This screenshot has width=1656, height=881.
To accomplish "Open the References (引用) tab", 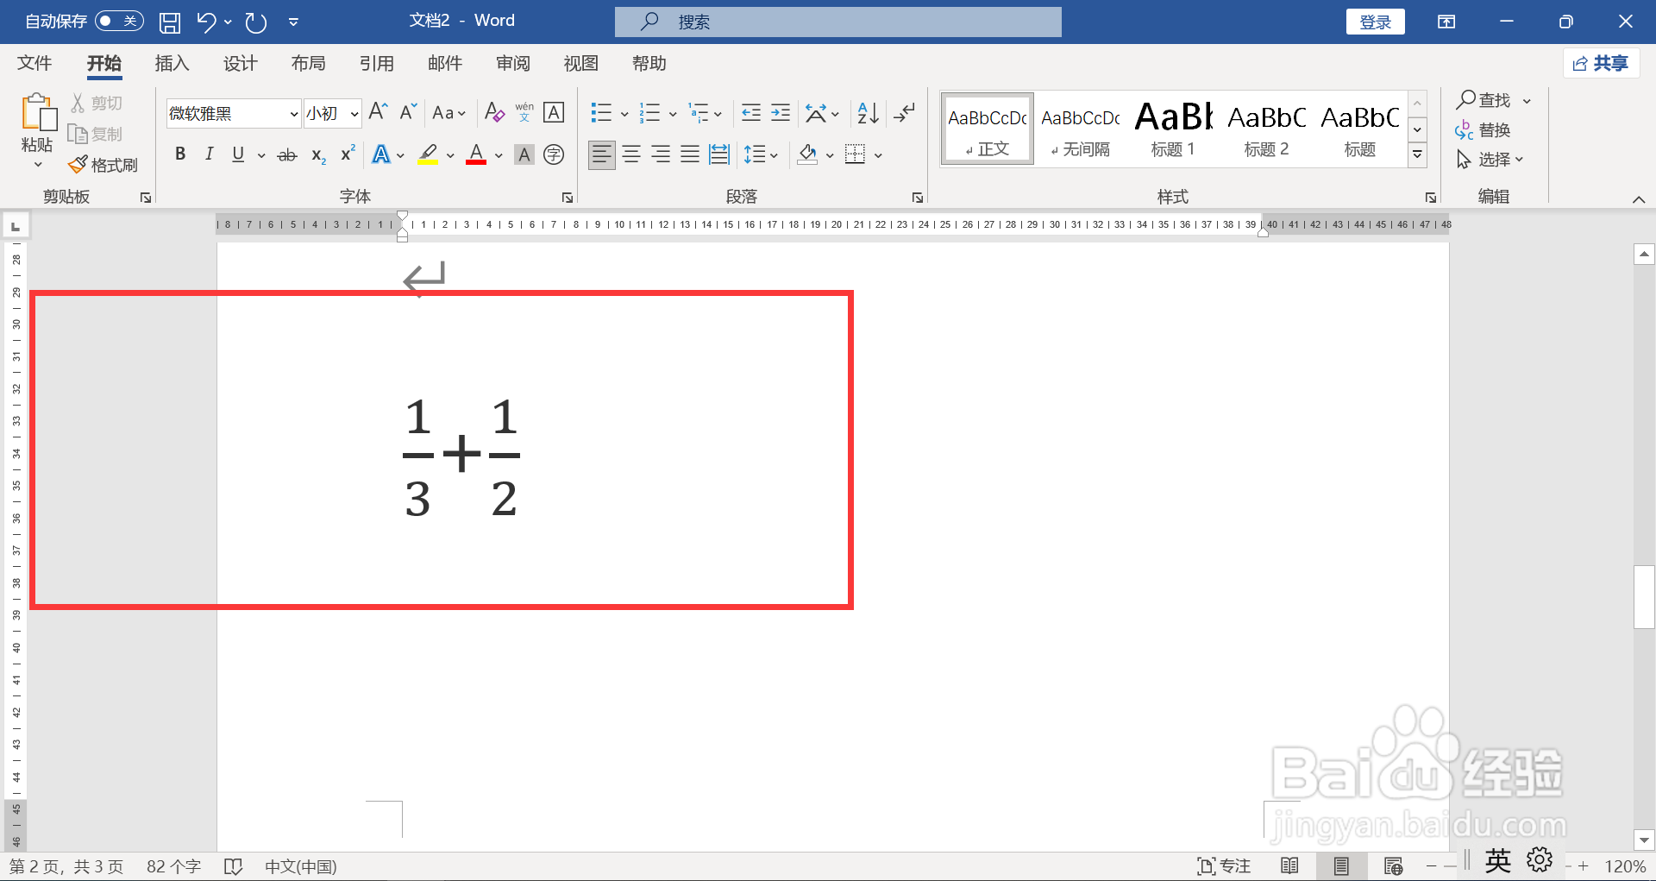I will pos(376,63).
